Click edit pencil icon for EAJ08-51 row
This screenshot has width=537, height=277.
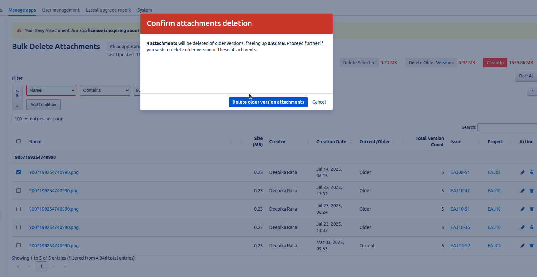click(x=522, y=172)
